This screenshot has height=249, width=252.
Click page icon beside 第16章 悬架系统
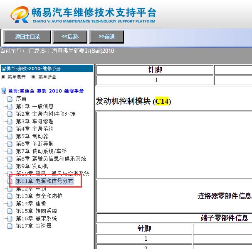10,219
